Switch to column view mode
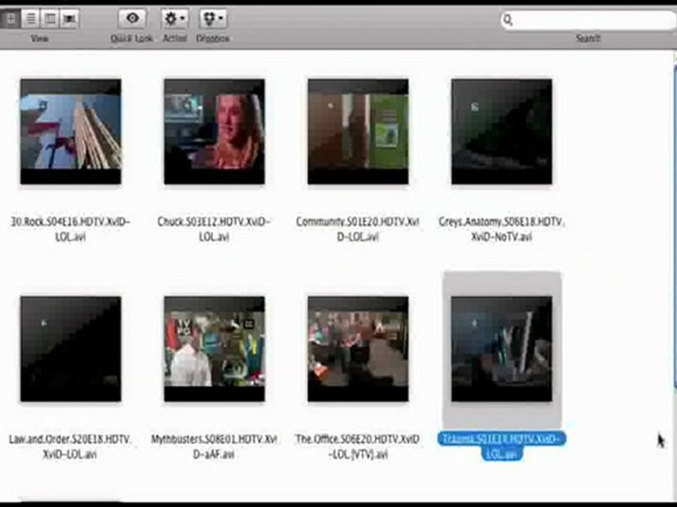The image size is (677, 507). pos(49,18)
